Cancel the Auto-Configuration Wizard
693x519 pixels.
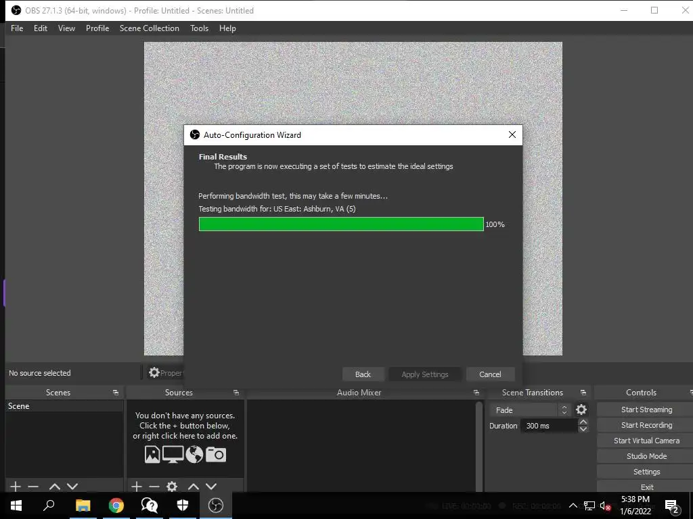[x=490, y=374]
